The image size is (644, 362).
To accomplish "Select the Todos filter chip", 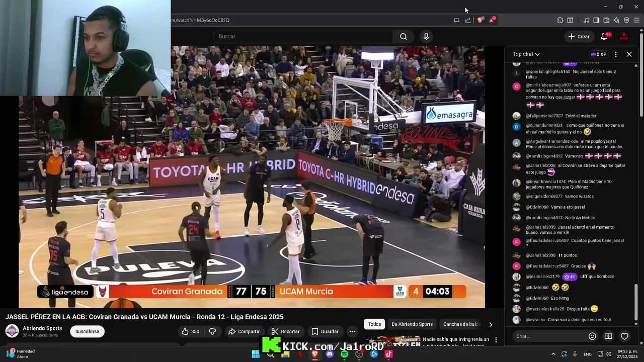I will 374,324.
